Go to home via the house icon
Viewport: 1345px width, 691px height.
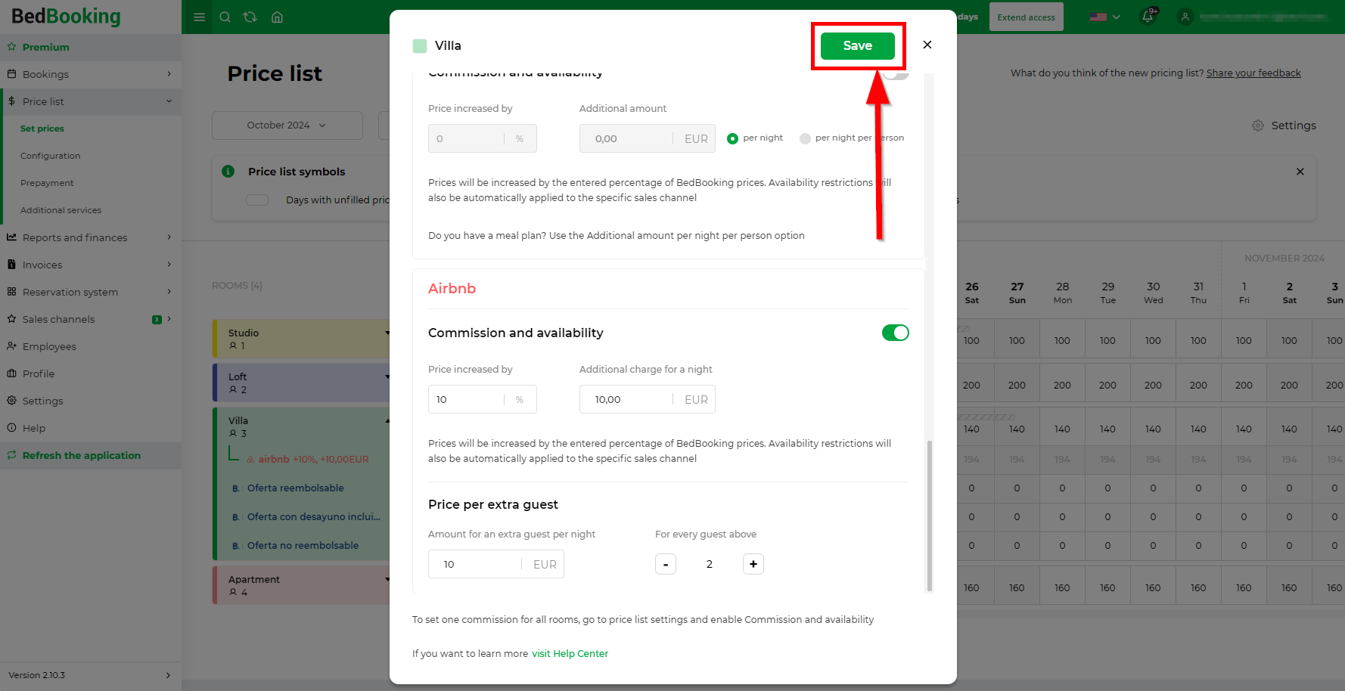[x=277, y=17]
